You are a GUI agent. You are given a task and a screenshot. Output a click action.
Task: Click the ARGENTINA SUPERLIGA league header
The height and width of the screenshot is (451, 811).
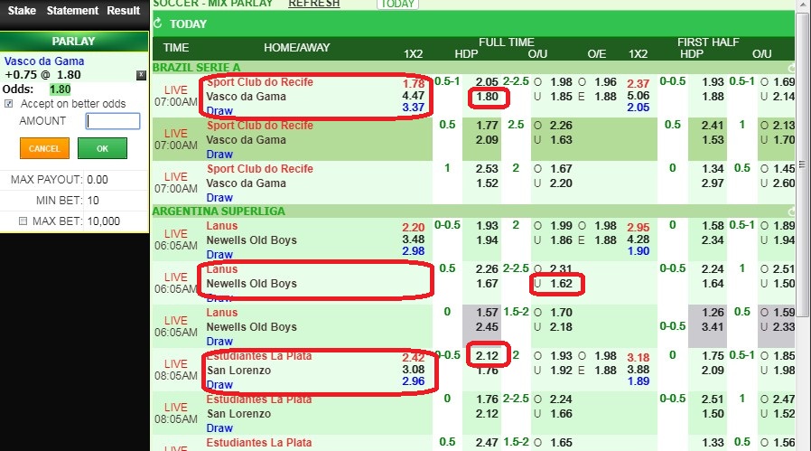click(219, 211)
